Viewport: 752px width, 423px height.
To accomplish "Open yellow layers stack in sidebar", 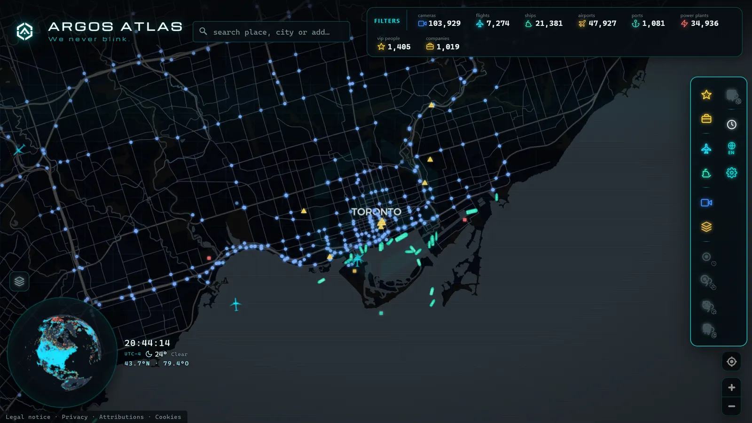I will coord(706,227).
